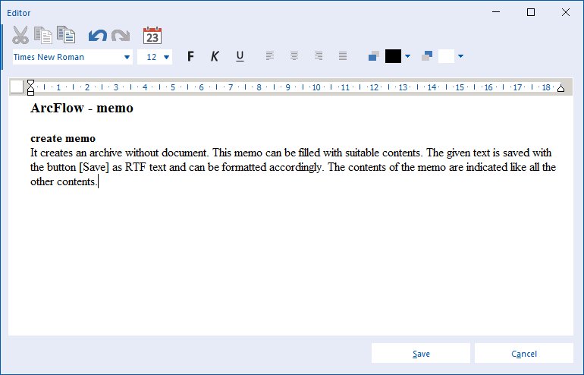This screenshot has height=375, width=584.
Task: Click the 'ArcFlow - memo' heading text
Action: point(82,108)
